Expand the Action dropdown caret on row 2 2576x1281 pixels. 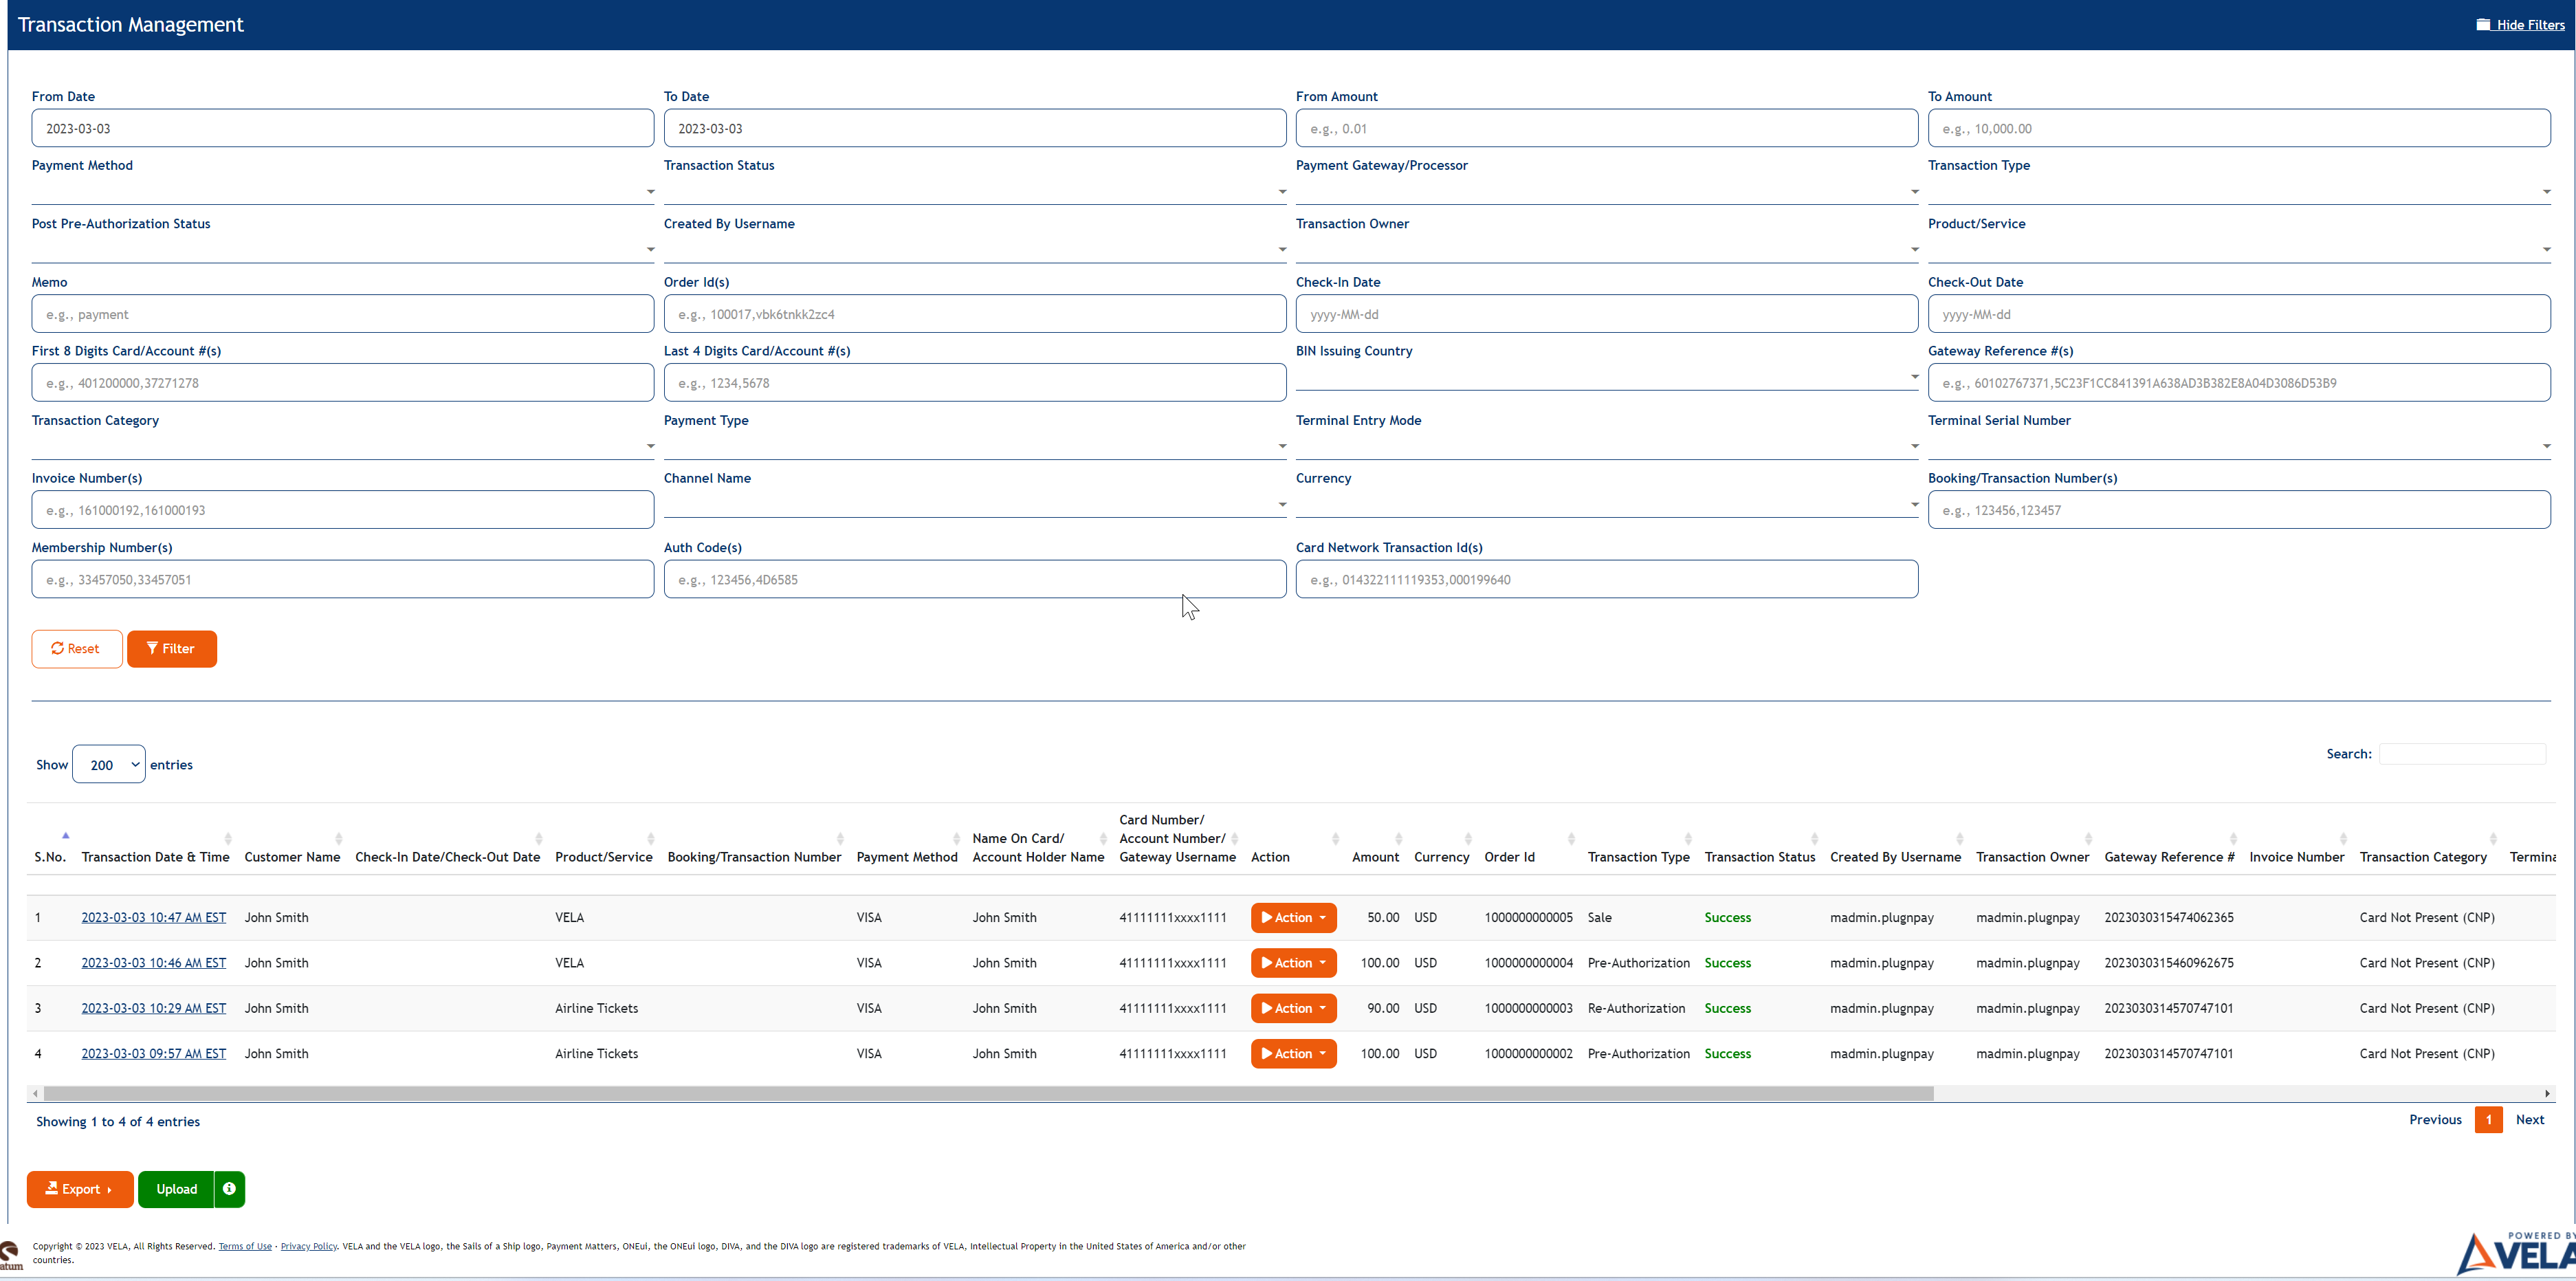[x=1322, y=963]
